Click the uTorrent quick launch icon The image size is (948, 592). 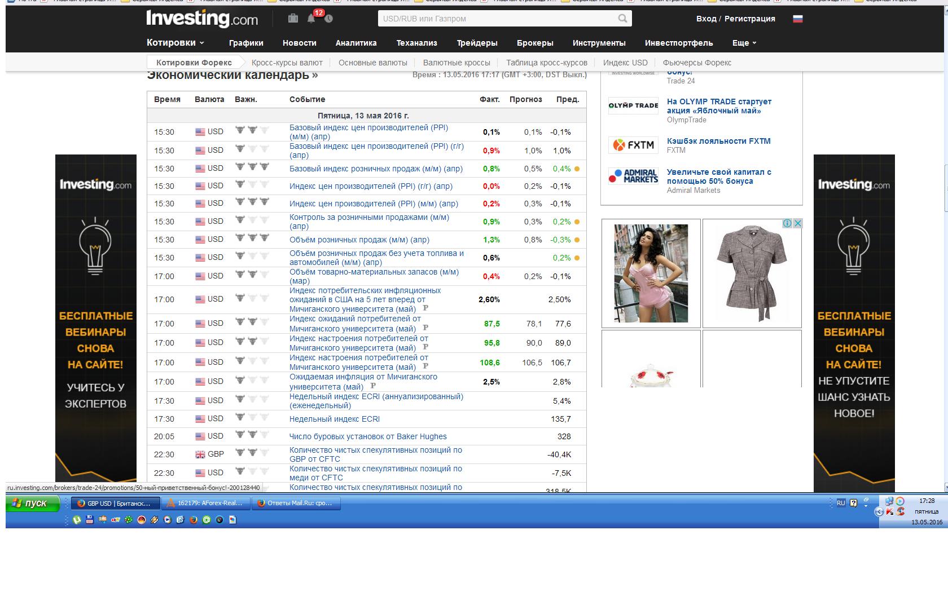[x=77, y=520]
